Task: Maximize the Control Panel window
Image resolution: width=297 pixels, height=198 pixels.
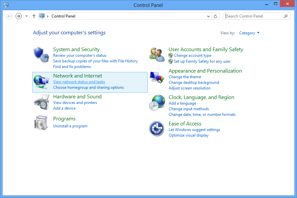Action: (x=276, y=4)
